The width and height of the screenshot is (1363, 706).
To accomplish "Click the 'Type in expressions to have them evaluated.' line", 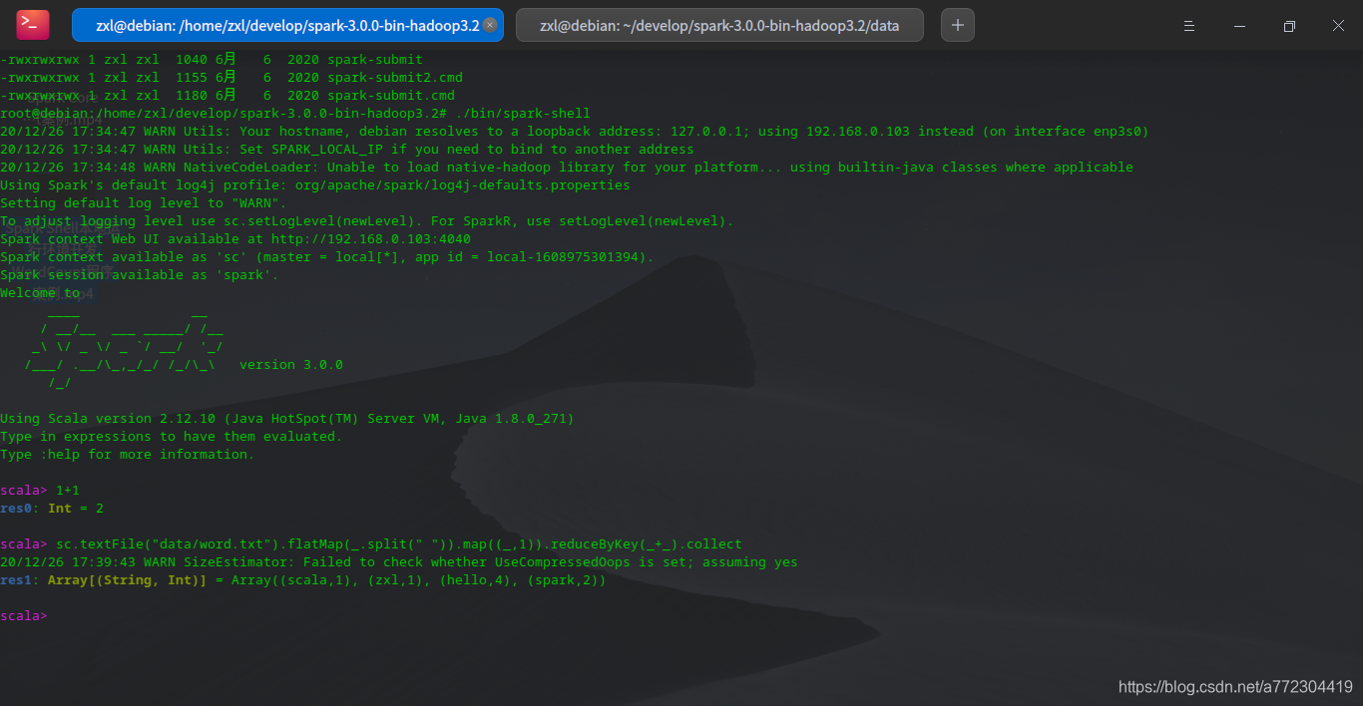I will point(172,437).
